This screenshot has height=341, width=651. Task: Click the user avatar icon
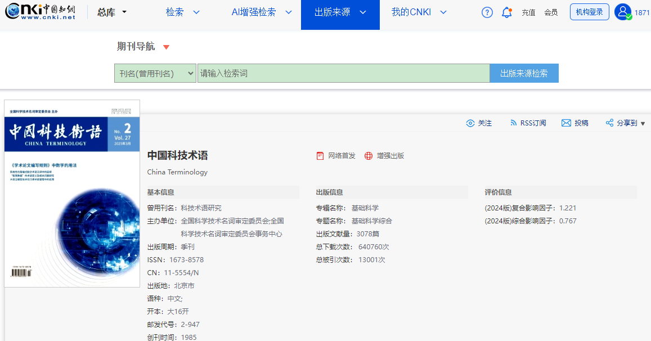pyautogui.click(x=623, y=12)
